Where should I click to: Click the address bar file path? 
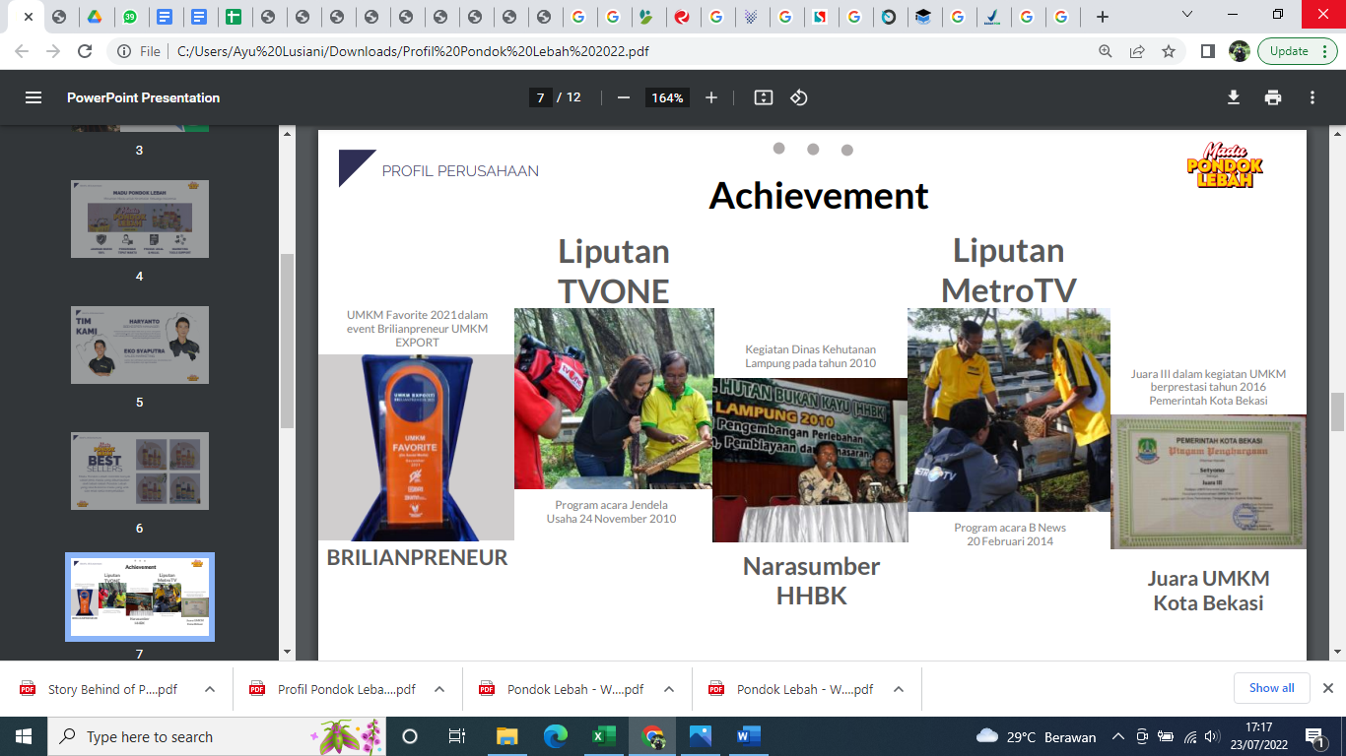[413, 51]
